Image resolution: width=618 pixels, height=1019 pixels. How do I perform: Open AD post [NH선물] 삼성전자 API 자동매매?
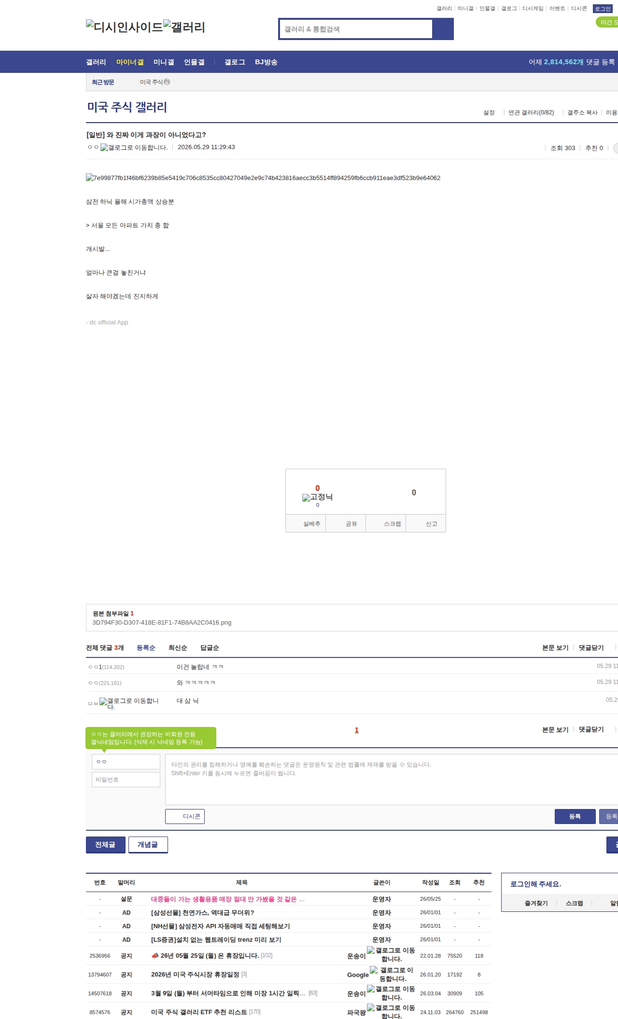pyautogui.click(x=220, y=926)
